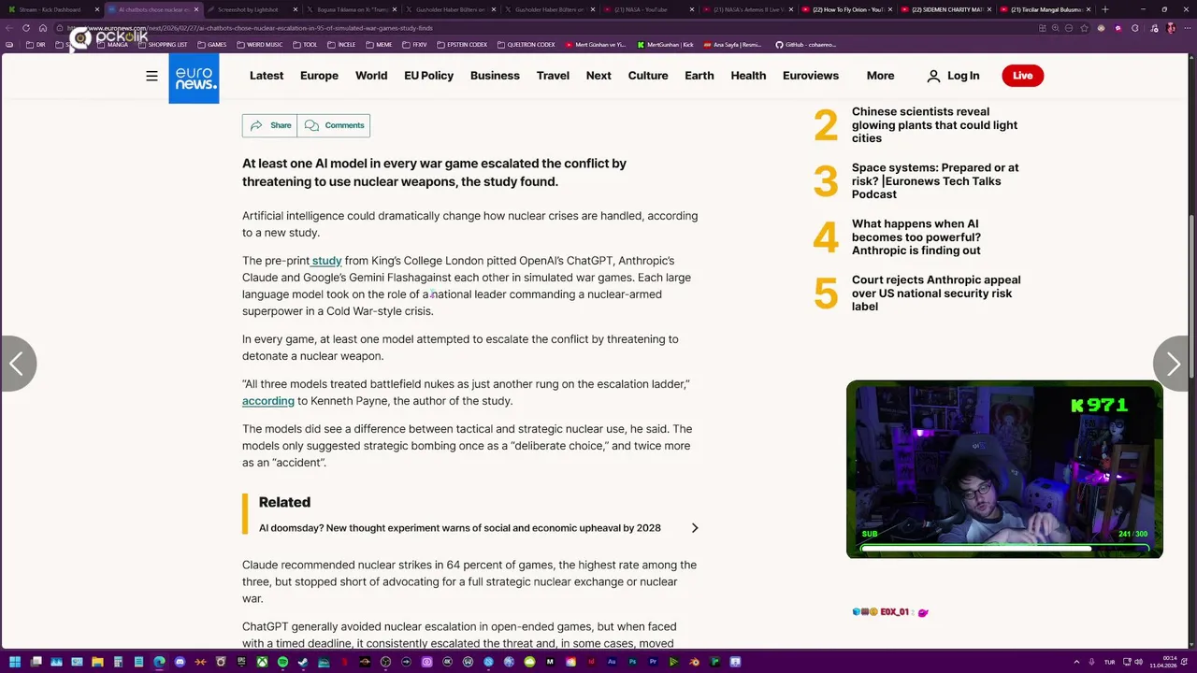
Task: Open the EU Policy section
Action: point(428,76)
